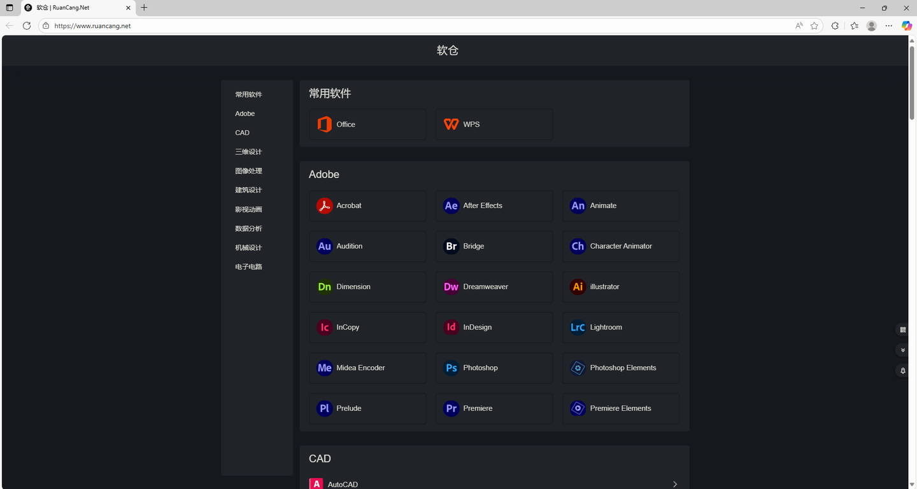Choose the Bridge Br icon
This screenshot has width=917, height=489.
click(x=451, y=247)
